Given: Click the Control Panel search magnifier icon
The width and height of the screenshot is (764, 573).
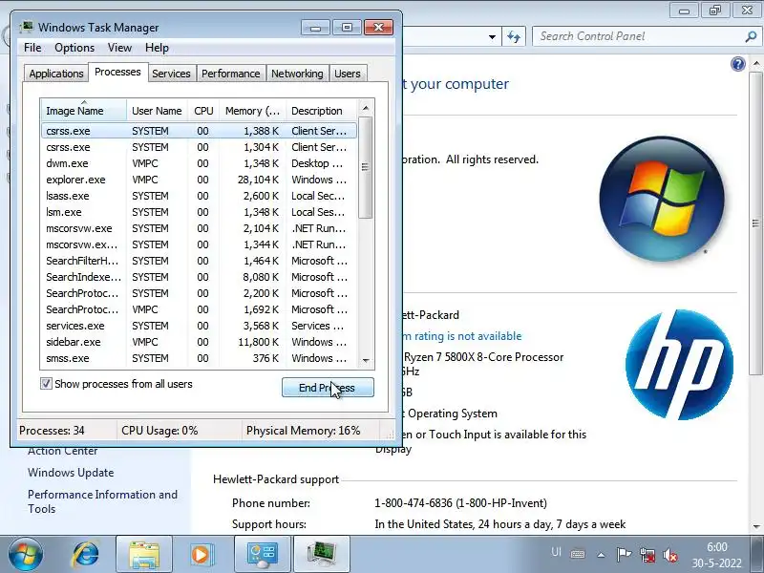Looking at the screenshot, I should coord(751,36).
